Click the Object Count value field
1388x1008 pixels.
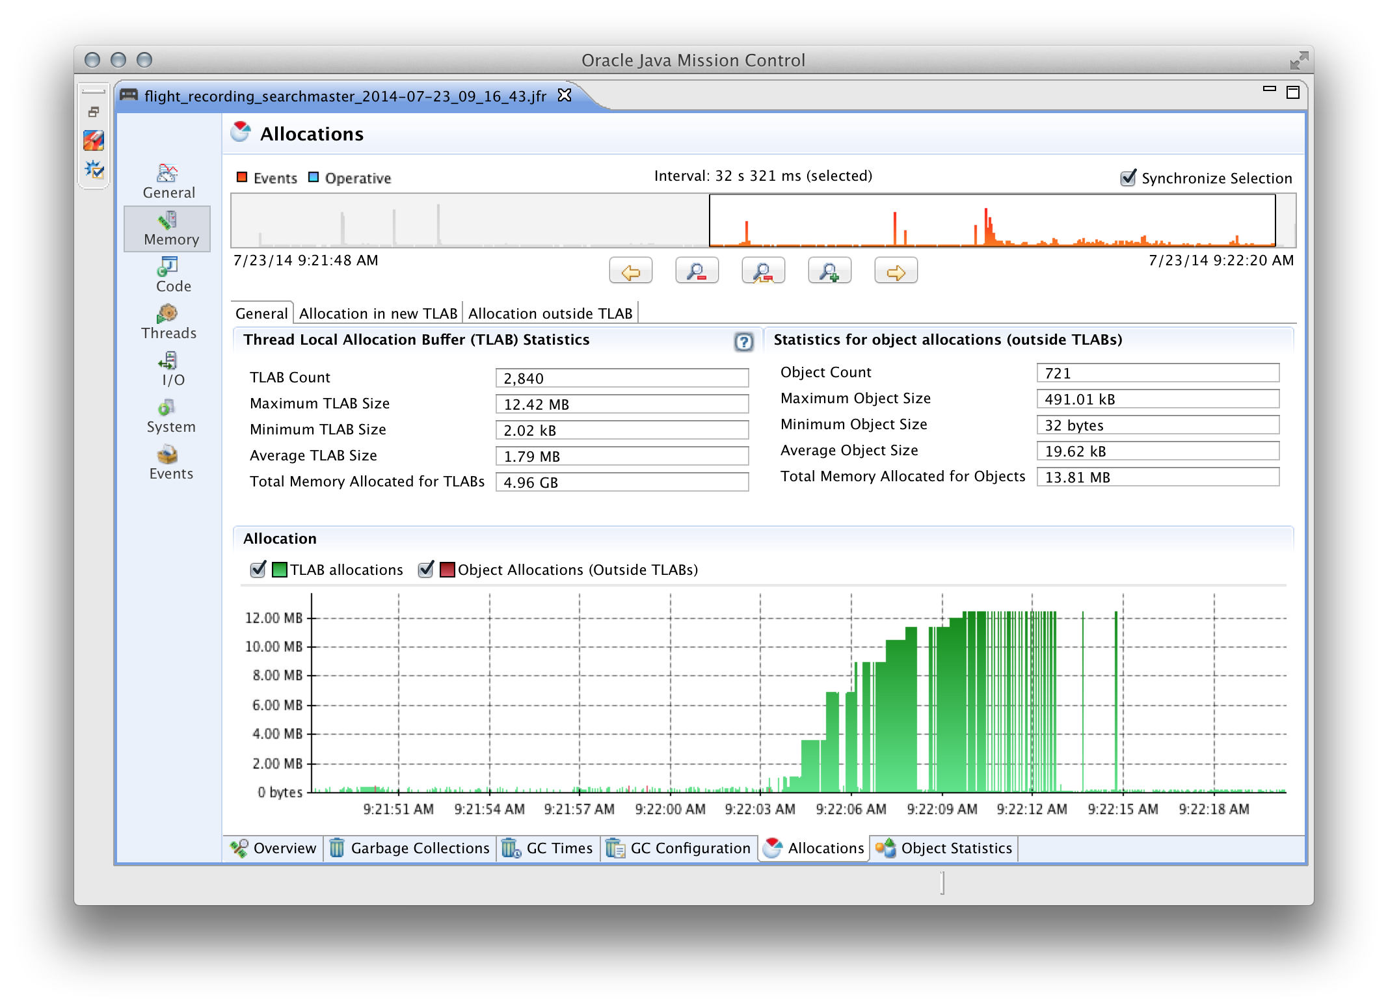(1158, 373)
